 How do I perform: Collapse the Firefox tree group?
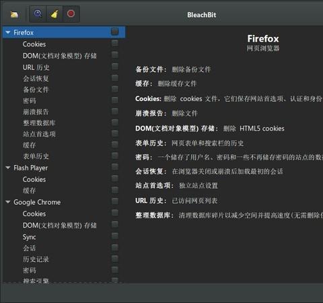(x=8, y=32)
